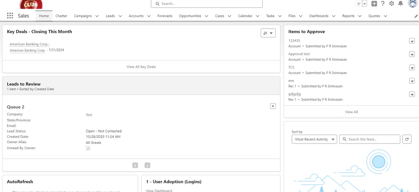Click View All Key Deals link
The width and height of the screenshot is (419, 192).
pyautogui.click(x=141, y=67)
